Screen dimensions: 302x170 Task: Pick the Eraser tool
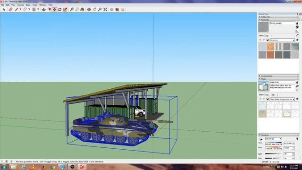(x=10, y=9)
